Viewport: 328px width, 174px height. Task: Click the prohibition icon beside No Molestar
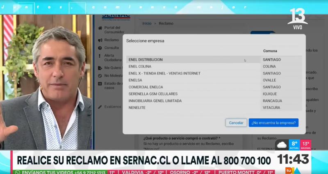(x=100, y=76)
